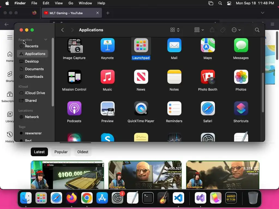Select Downloads in Finder sidebar
The width and height of the screenshot is (279, 209).
(32, 76)
